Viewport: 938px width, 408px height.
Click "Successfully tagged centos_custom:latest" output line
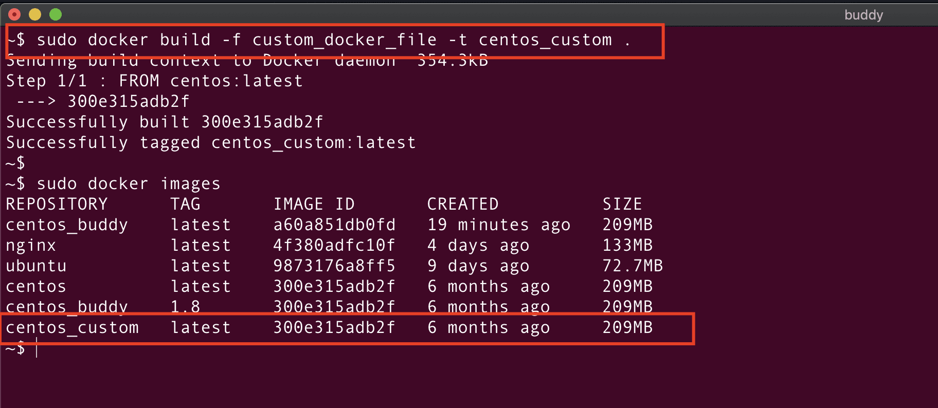pyautogui.click(x=211, y=143)
